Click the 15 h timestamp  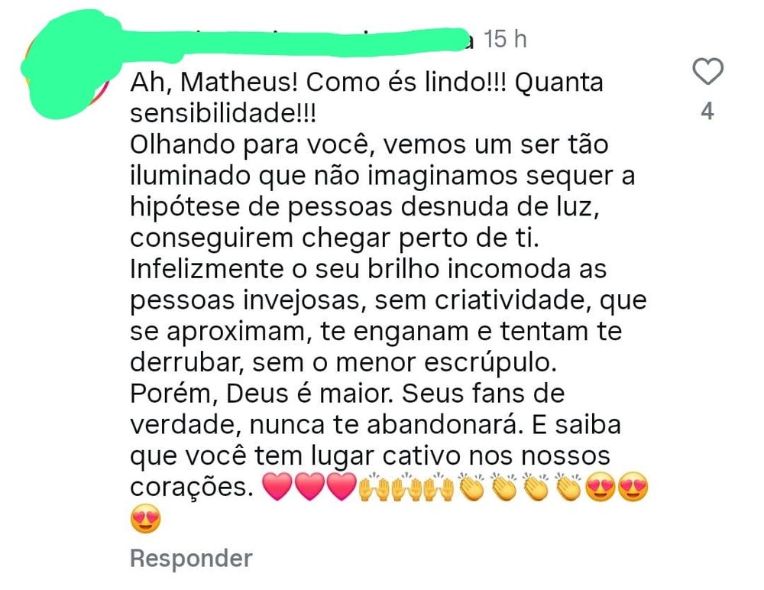pos(505,39)
